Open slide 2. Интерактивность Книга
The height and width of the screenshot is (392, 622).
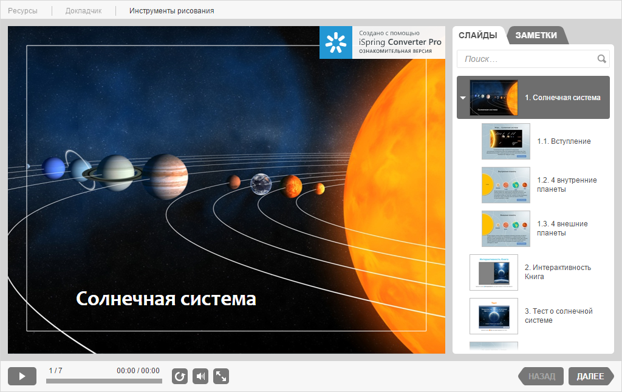click(x=558, y=272)
